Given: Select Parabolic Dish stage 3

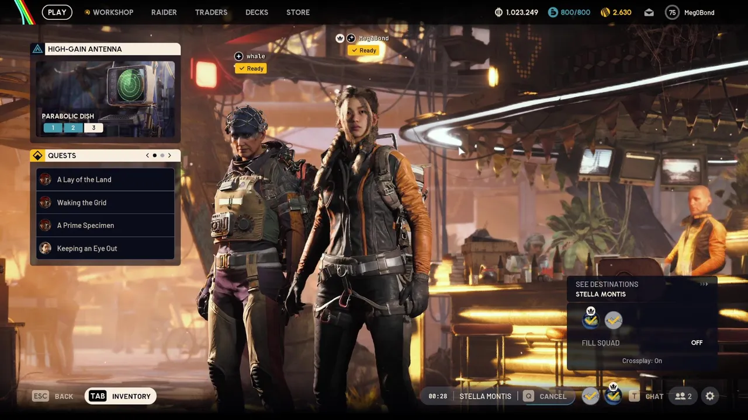Looking at the screenshot, I should click(93, 128).
